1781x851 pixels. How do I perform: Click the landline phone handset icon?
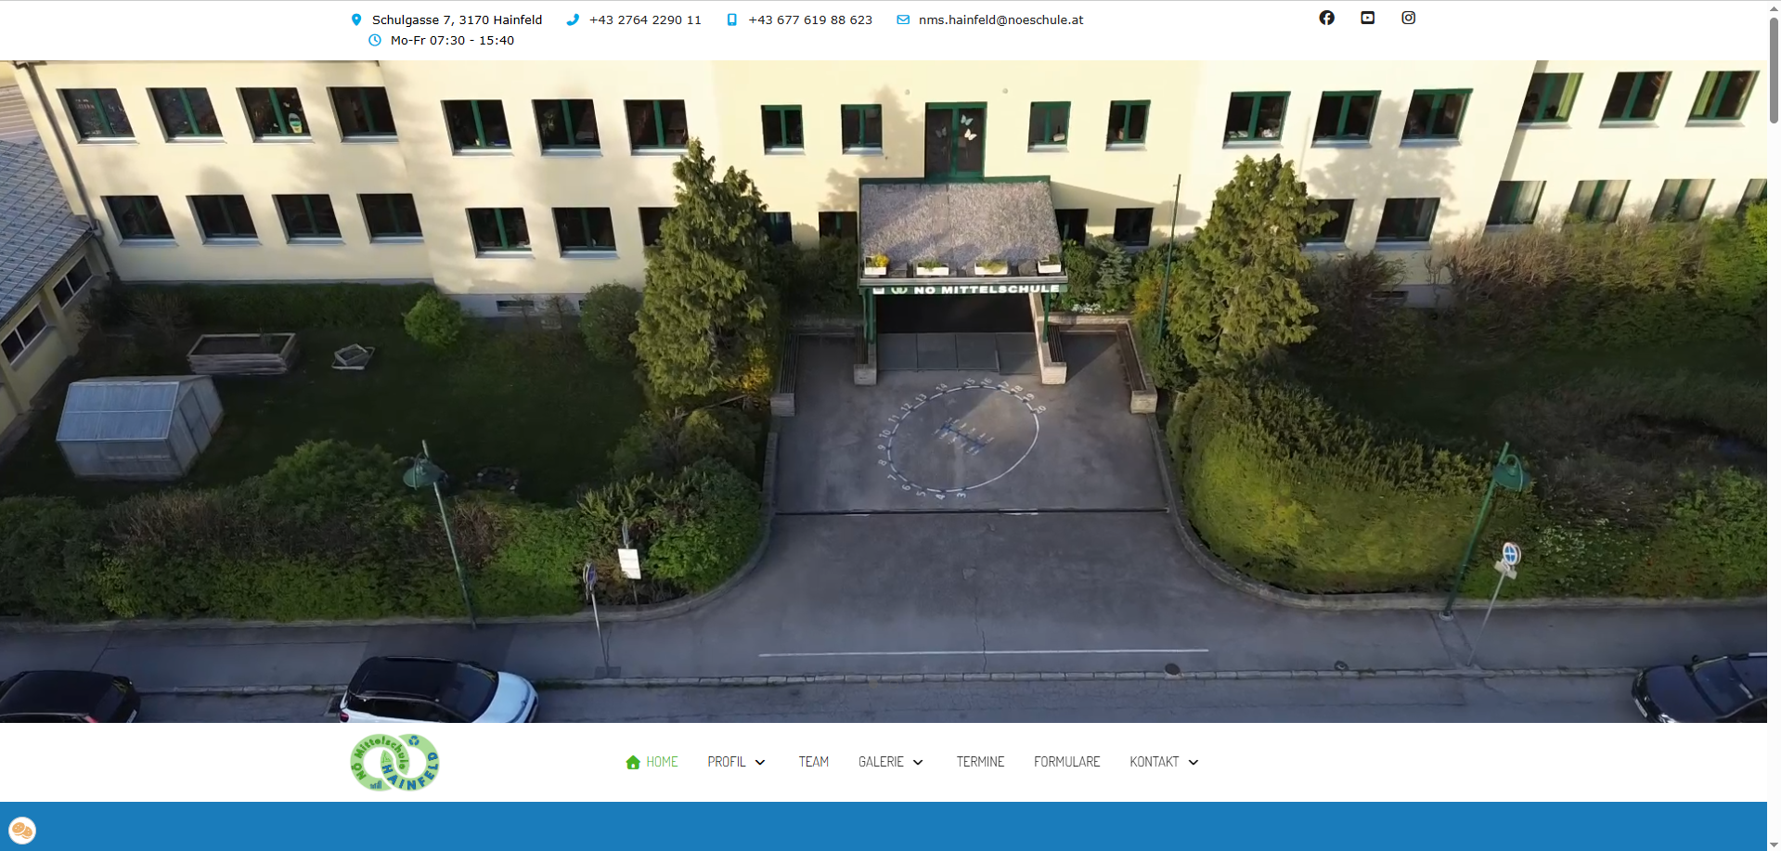point(573,19)
